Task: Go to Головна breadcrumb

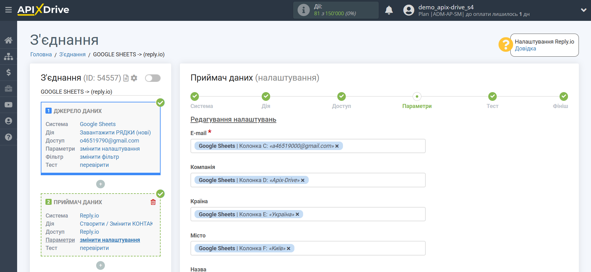Action: [41, 54]
